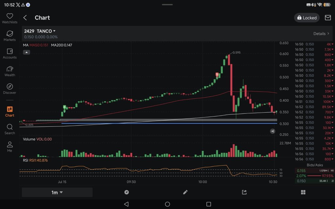Select the MA50:0.151 indicator label

click(x=39, y=45)
